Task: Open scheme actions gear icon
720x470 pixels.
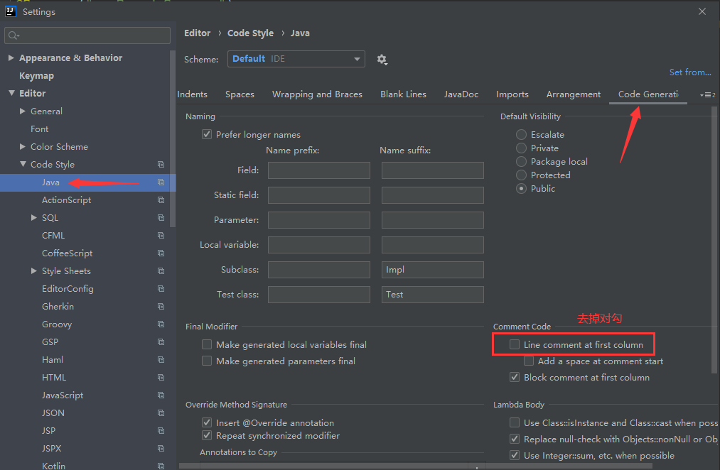Action: [x=382, y=60]
